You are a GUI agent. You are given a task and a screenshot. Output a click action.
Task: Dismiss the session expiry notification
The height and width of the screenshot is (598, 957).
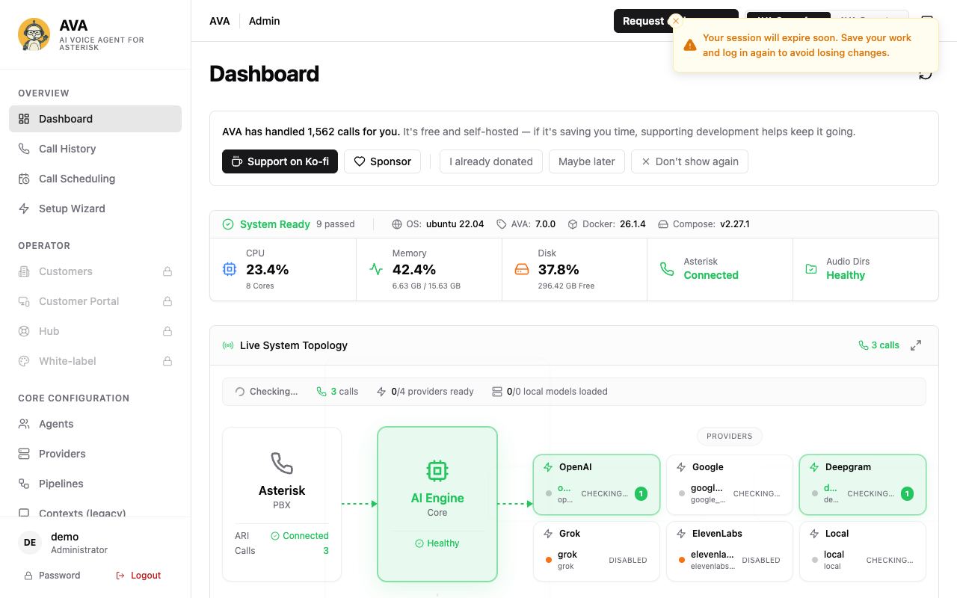(676, 21)
